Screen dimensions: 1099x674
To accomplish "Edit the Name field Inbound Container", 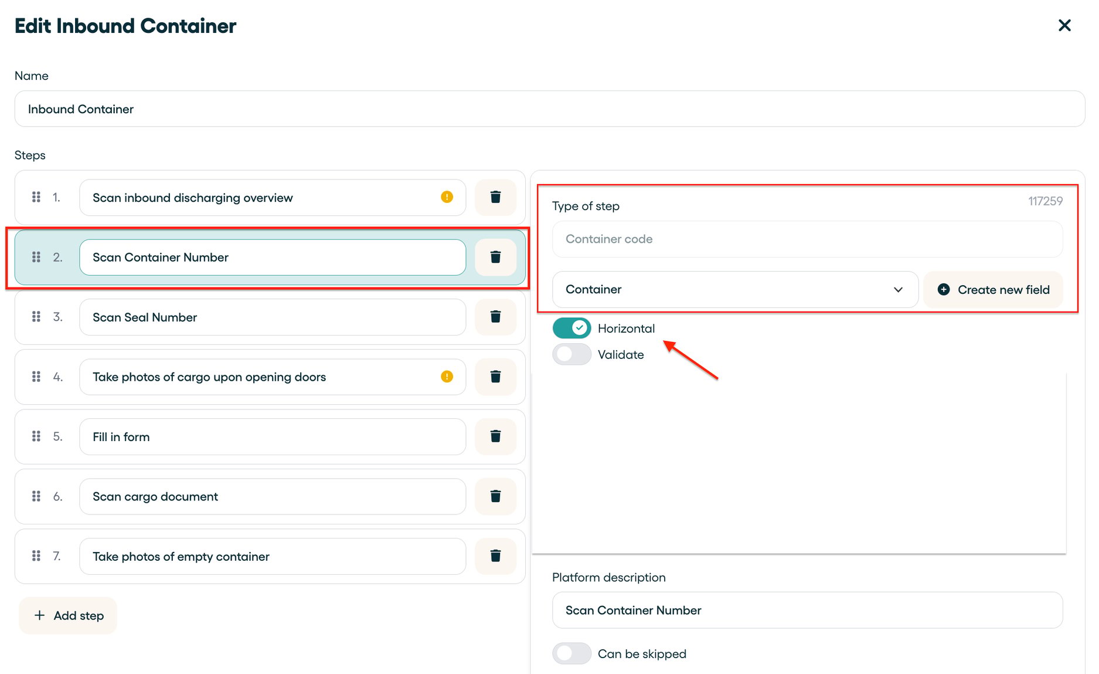I will pyautogui.click(x=550, y=109).
